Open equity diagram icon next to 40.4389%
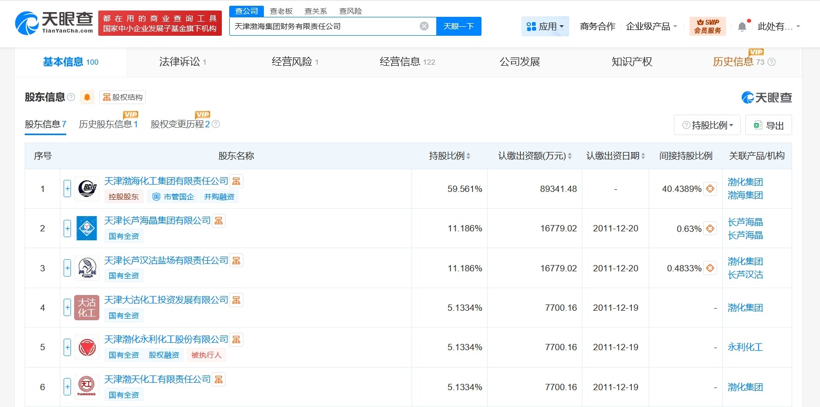 (x=710, y=189)
